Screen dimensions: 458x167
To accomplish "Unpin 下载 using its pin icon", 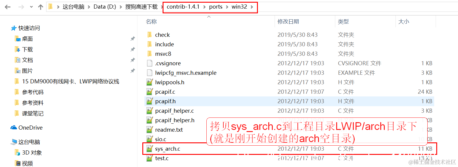I will (133, 49).
